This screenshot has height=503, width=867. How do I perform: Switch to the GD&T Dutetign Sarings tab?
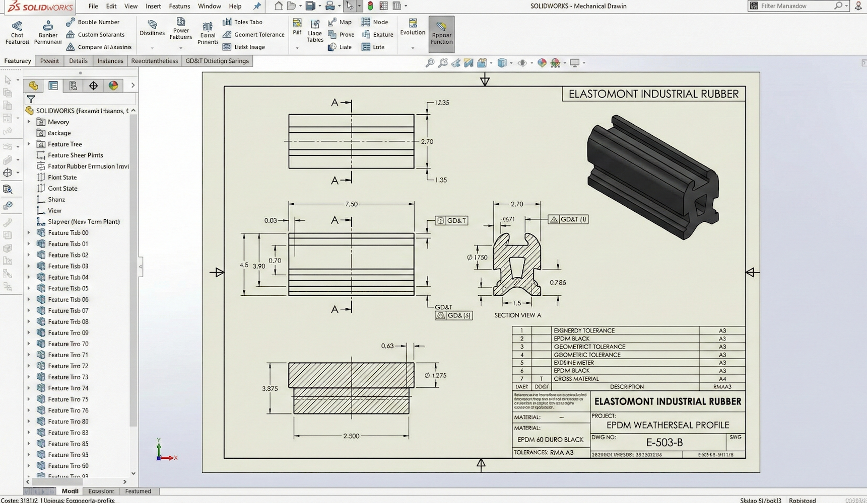(x=217, y=60)
